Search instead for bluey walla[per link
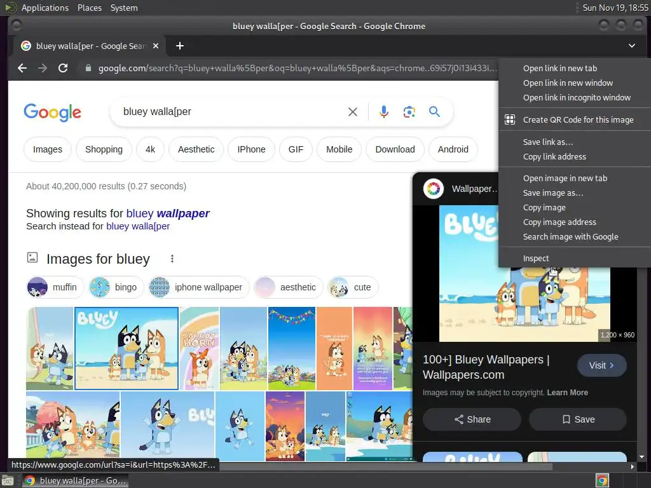The width and height of the screenshot is (651, 488). point(138,226)
